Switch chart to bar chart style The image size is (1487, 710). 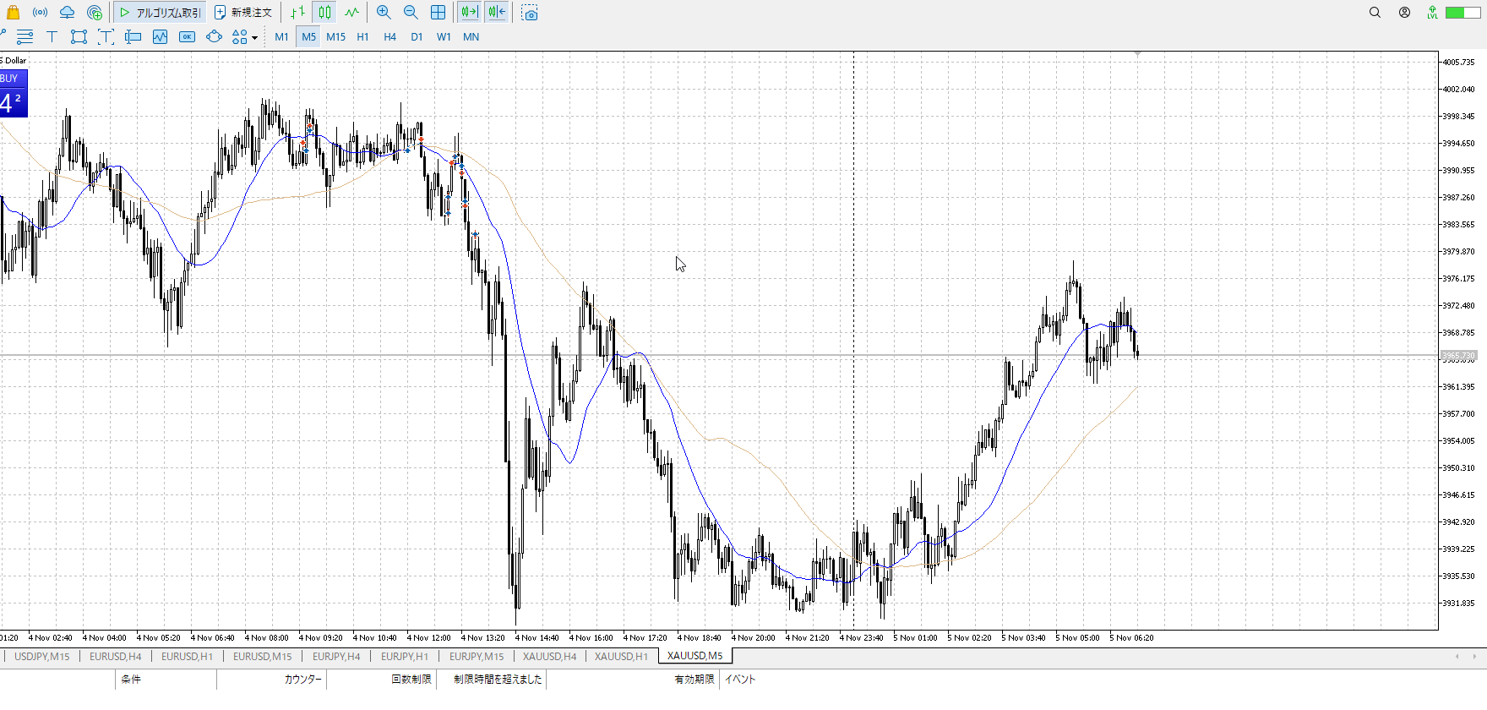click(297, 13)
